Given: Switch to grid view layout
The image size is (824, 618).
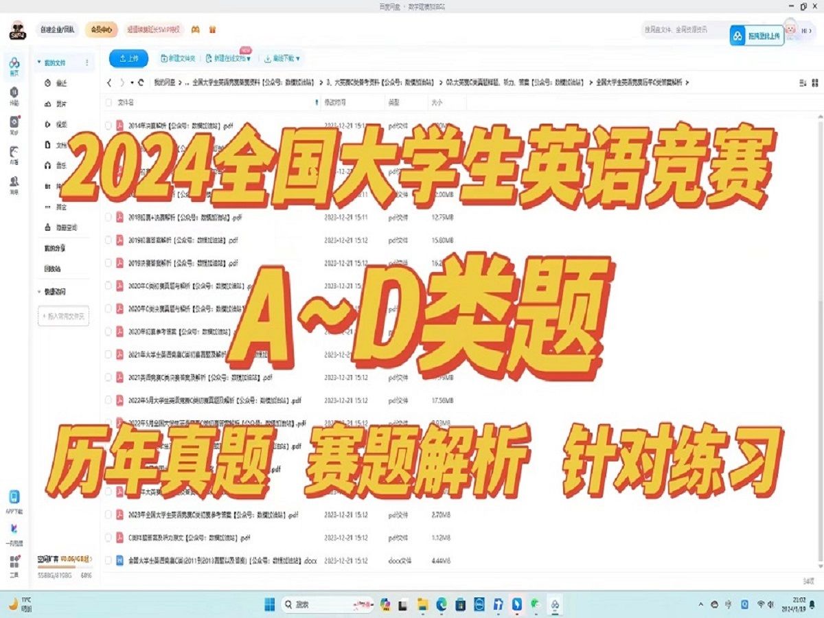Looking at the screenshot, I should pyautogui.click(x=814, y=82).
